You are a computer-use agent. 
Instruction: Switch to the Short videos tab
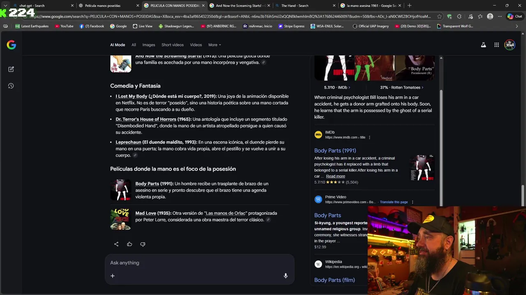click(173, 45)
